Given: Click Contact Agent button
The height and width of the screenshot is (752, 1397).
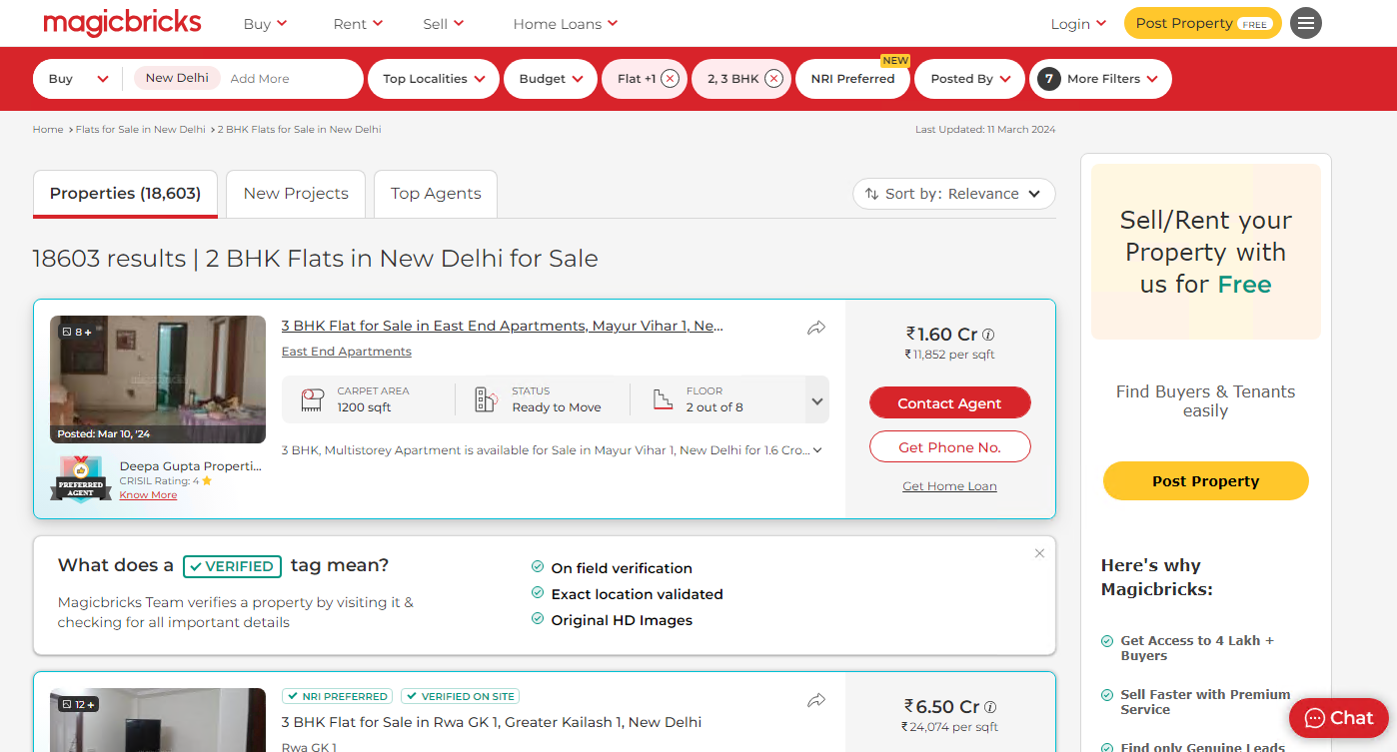Looking at the screenshot, I should coord(949,403).
